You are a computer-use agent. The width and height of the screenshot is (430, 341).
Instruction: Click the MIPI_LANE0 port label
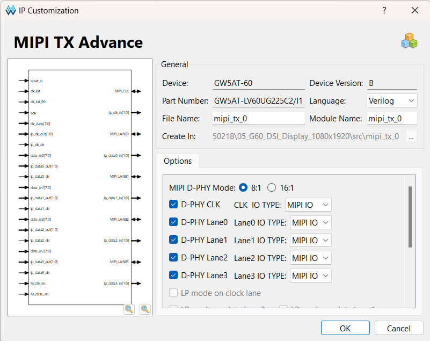pyautogui.click(x=119, y=134)
